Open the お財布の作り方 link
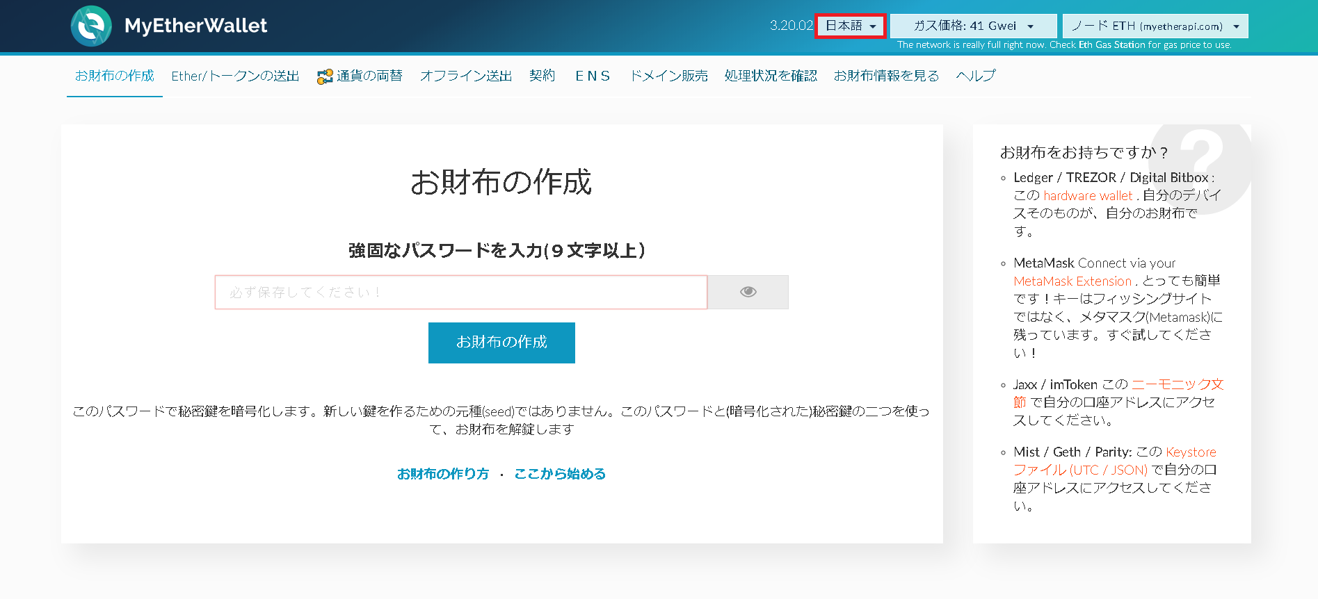Screen dimensions: 1318x599 443,474
